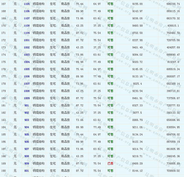184x177 pixels.
Task: Open room 1105 link
Action: point(27,4)
